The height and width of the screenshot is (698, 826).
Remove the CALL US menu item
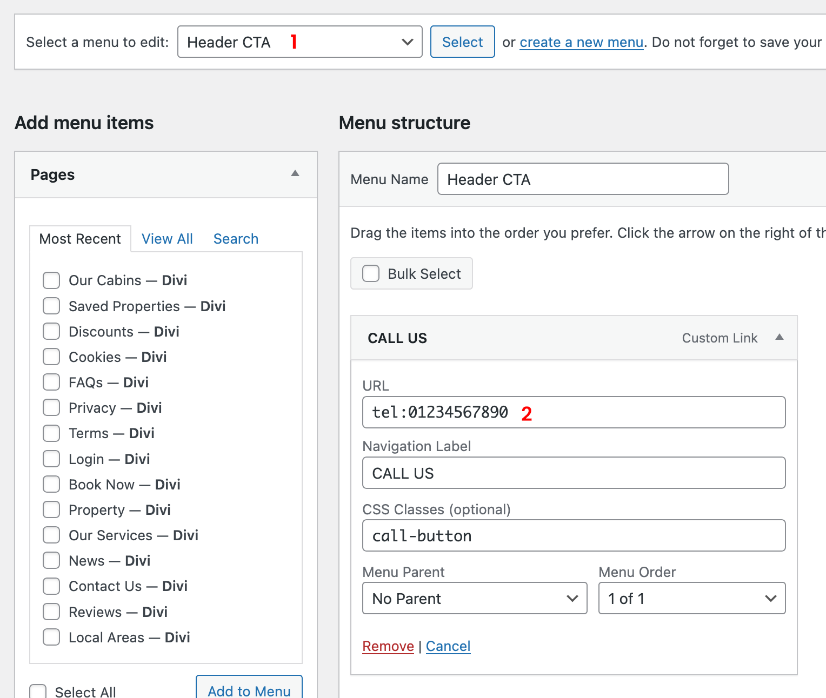[x=388, y=646]
